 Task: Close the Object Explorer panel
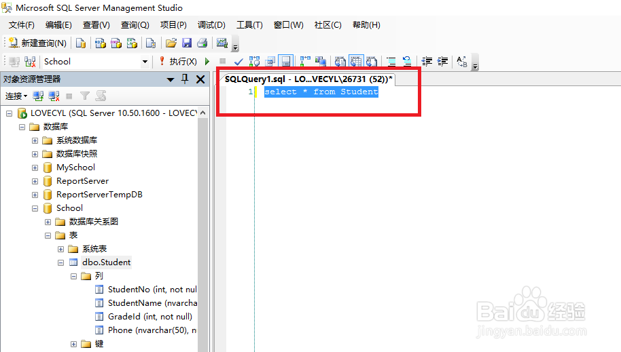(x=200, y=79)
